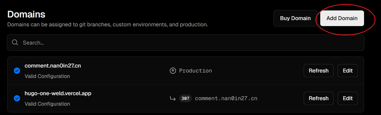This screenshot has height=115, width=381.
Task: Select the Production environment label
Action: pyautogui.click(x=196, y=71)
